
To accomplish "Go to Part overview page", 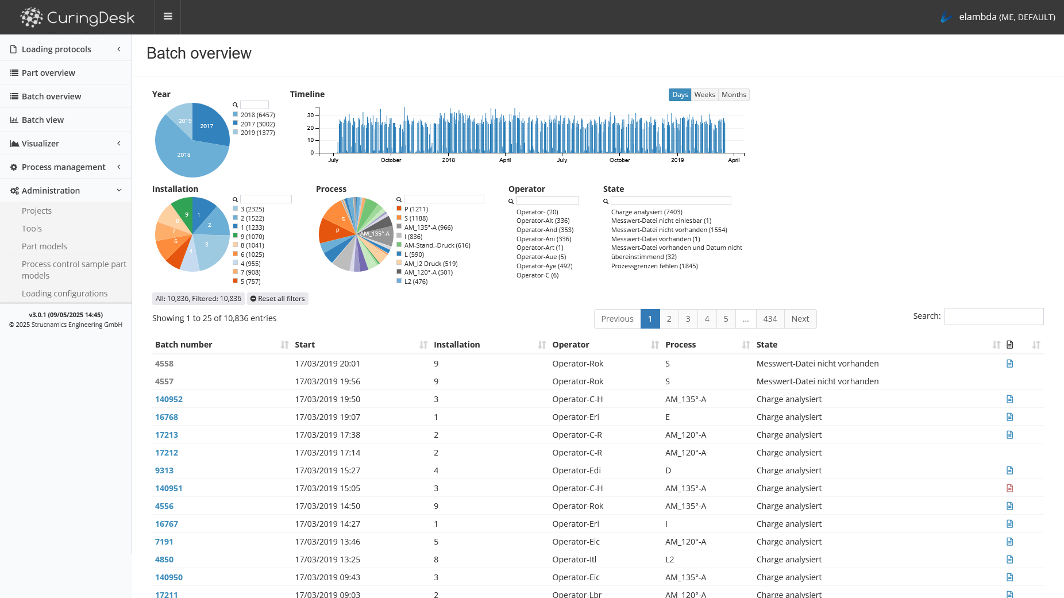I will coord(48,73).
